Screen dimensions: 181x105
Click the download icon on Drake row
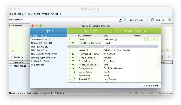[147, 40]
